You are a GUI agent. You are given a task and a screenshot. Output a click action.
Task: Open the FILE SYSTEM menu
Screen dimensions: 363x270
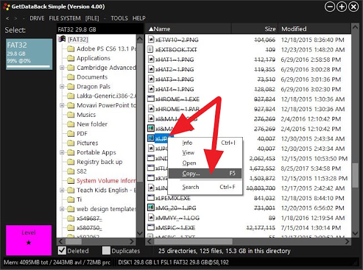pyautogui.click(x=65, y=18)
